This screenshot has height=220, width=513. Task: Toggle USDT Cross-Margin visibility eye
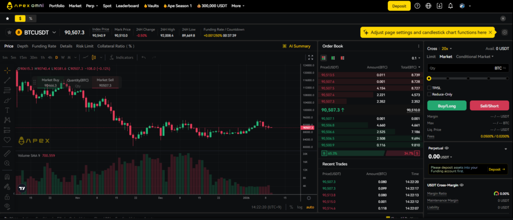click(461, 185)
